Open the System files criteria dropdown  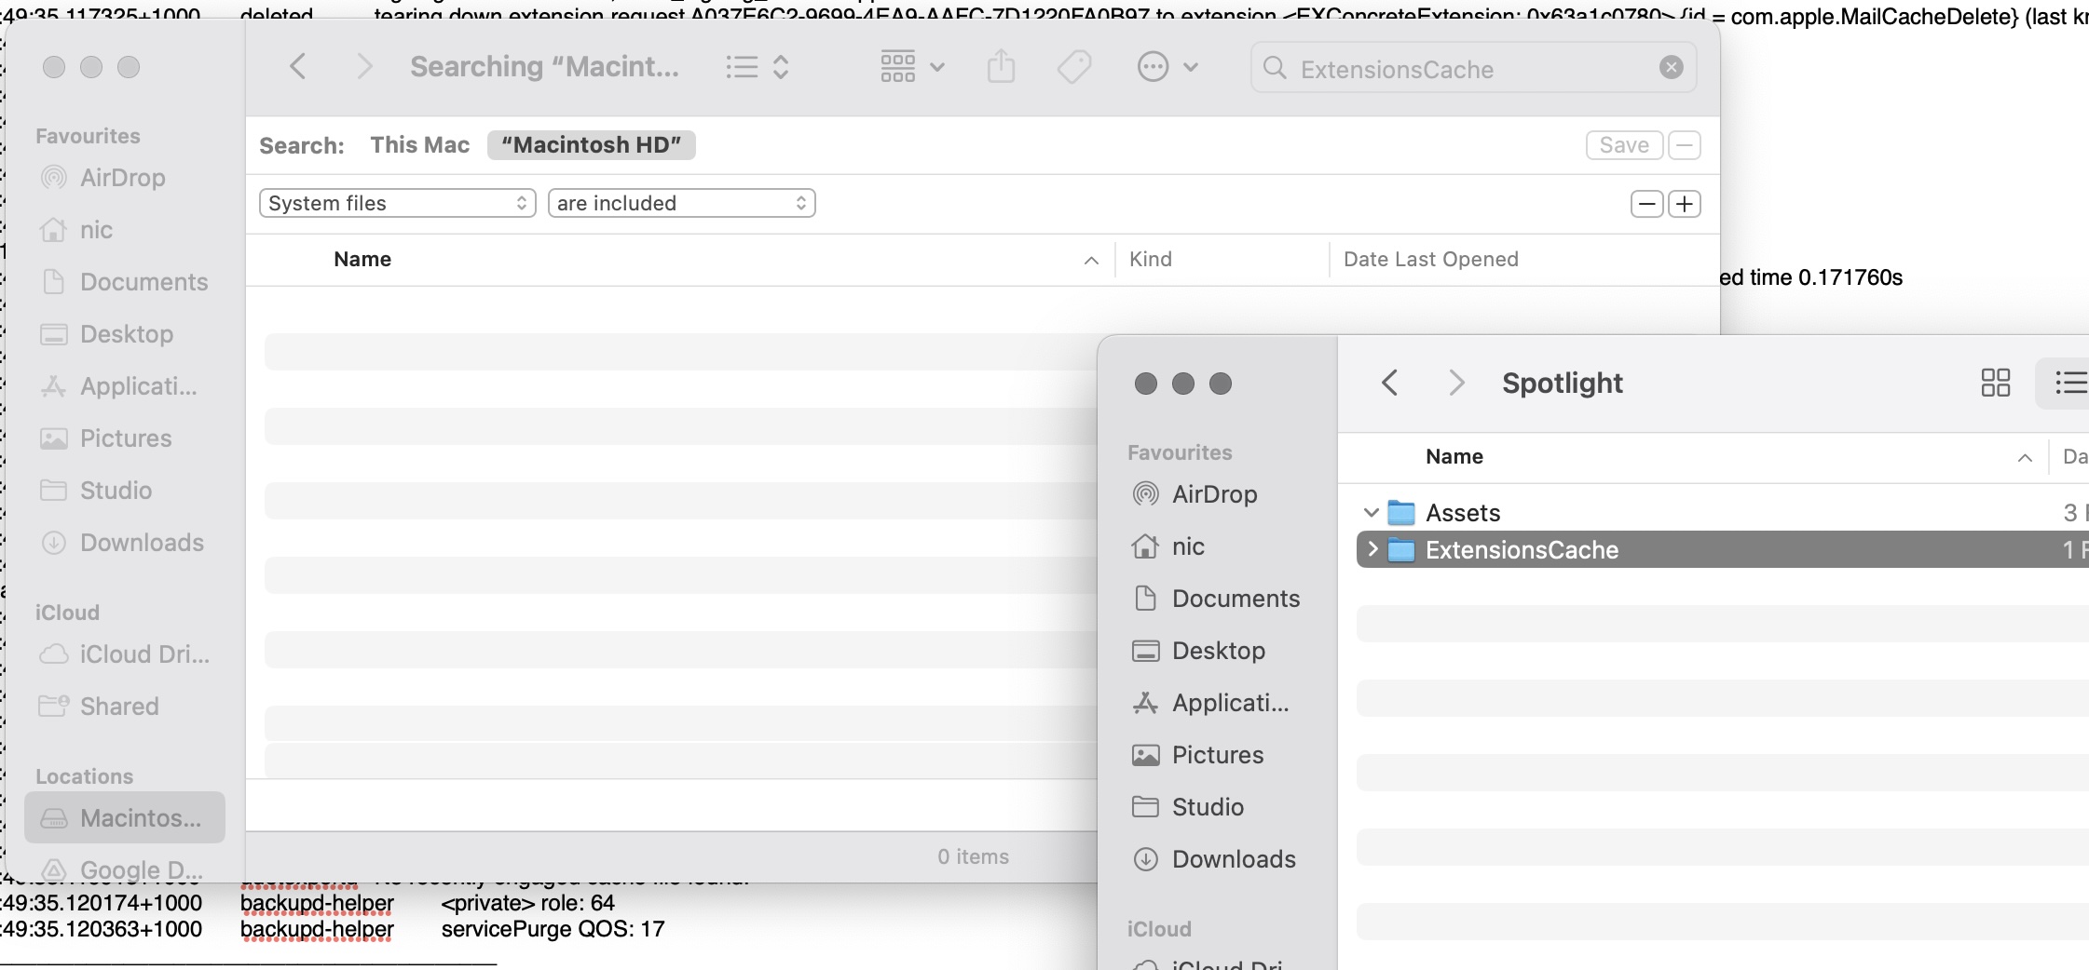[x=398, y=203]
